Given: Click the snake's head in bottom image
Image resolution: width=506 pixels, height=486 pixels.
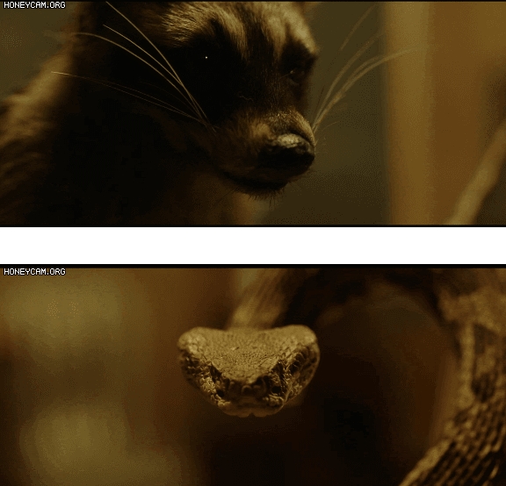Looking at the screenshot, I should pyautogui.click(x=249, y=370).
